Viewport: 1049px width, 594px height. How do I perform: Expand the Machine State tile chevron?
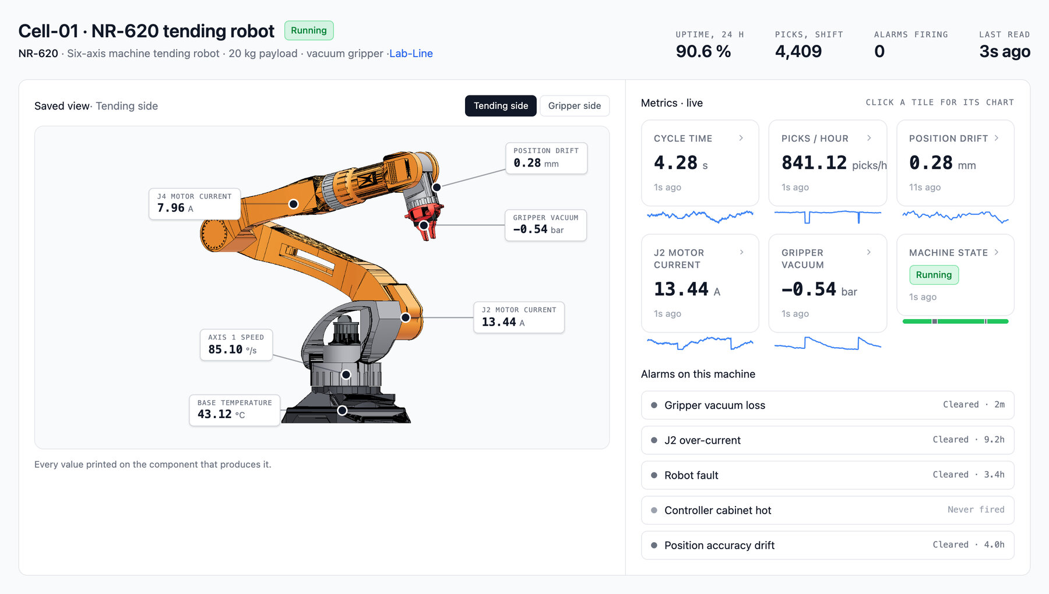coord(997,252)
